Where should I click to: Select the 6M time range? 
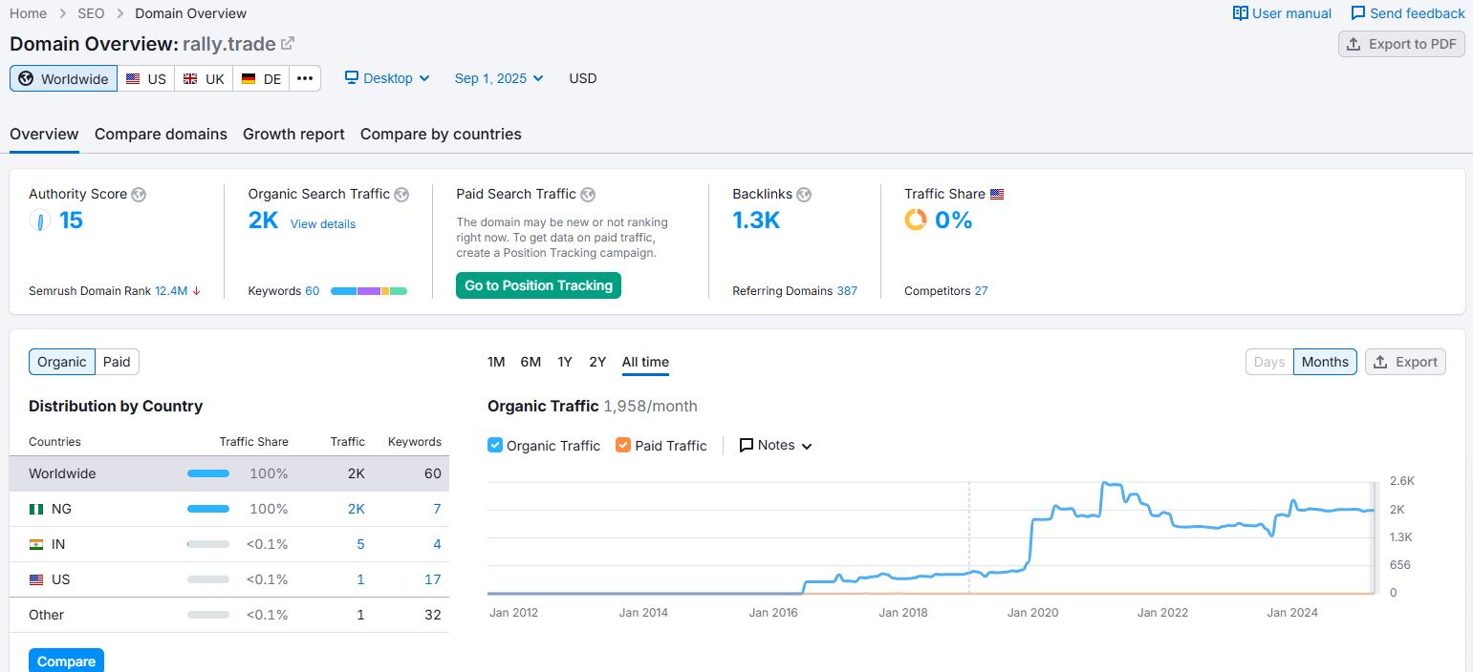click(x=531, y=362)
